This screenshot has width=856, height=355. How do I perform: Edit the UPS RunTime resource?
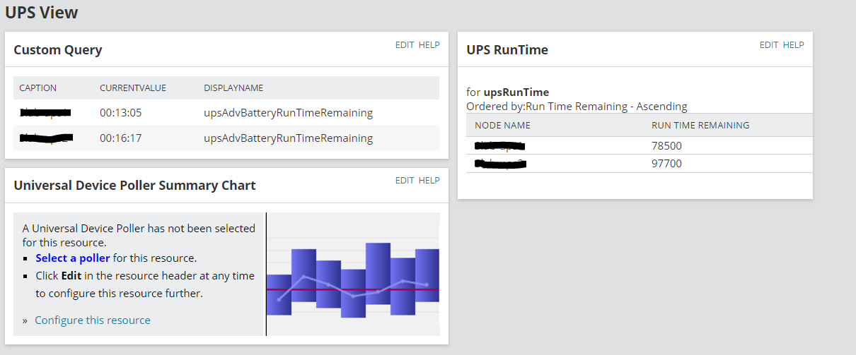pos(769,45)
